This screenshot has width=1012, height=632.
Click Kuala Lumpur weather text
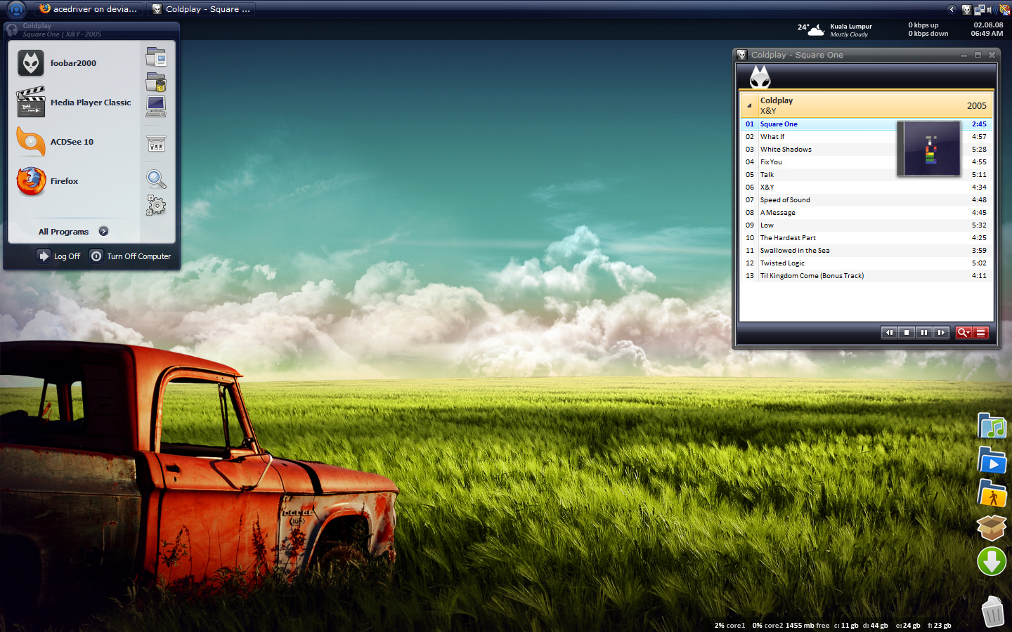(851, 27)
